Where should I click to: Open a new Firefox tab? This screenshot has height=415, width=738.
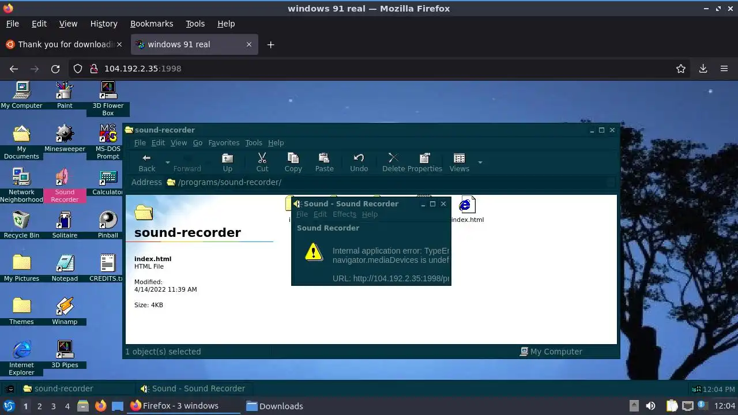pyautogui.click(x=270, y=44)
